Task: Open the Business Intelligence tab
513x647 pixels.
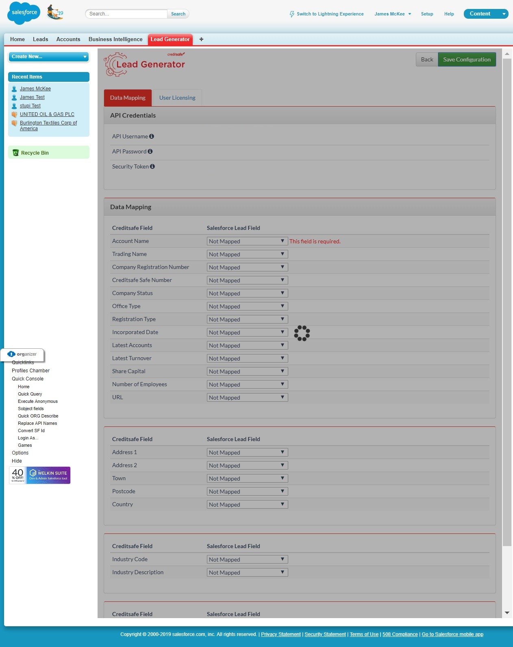Action: 115,39
